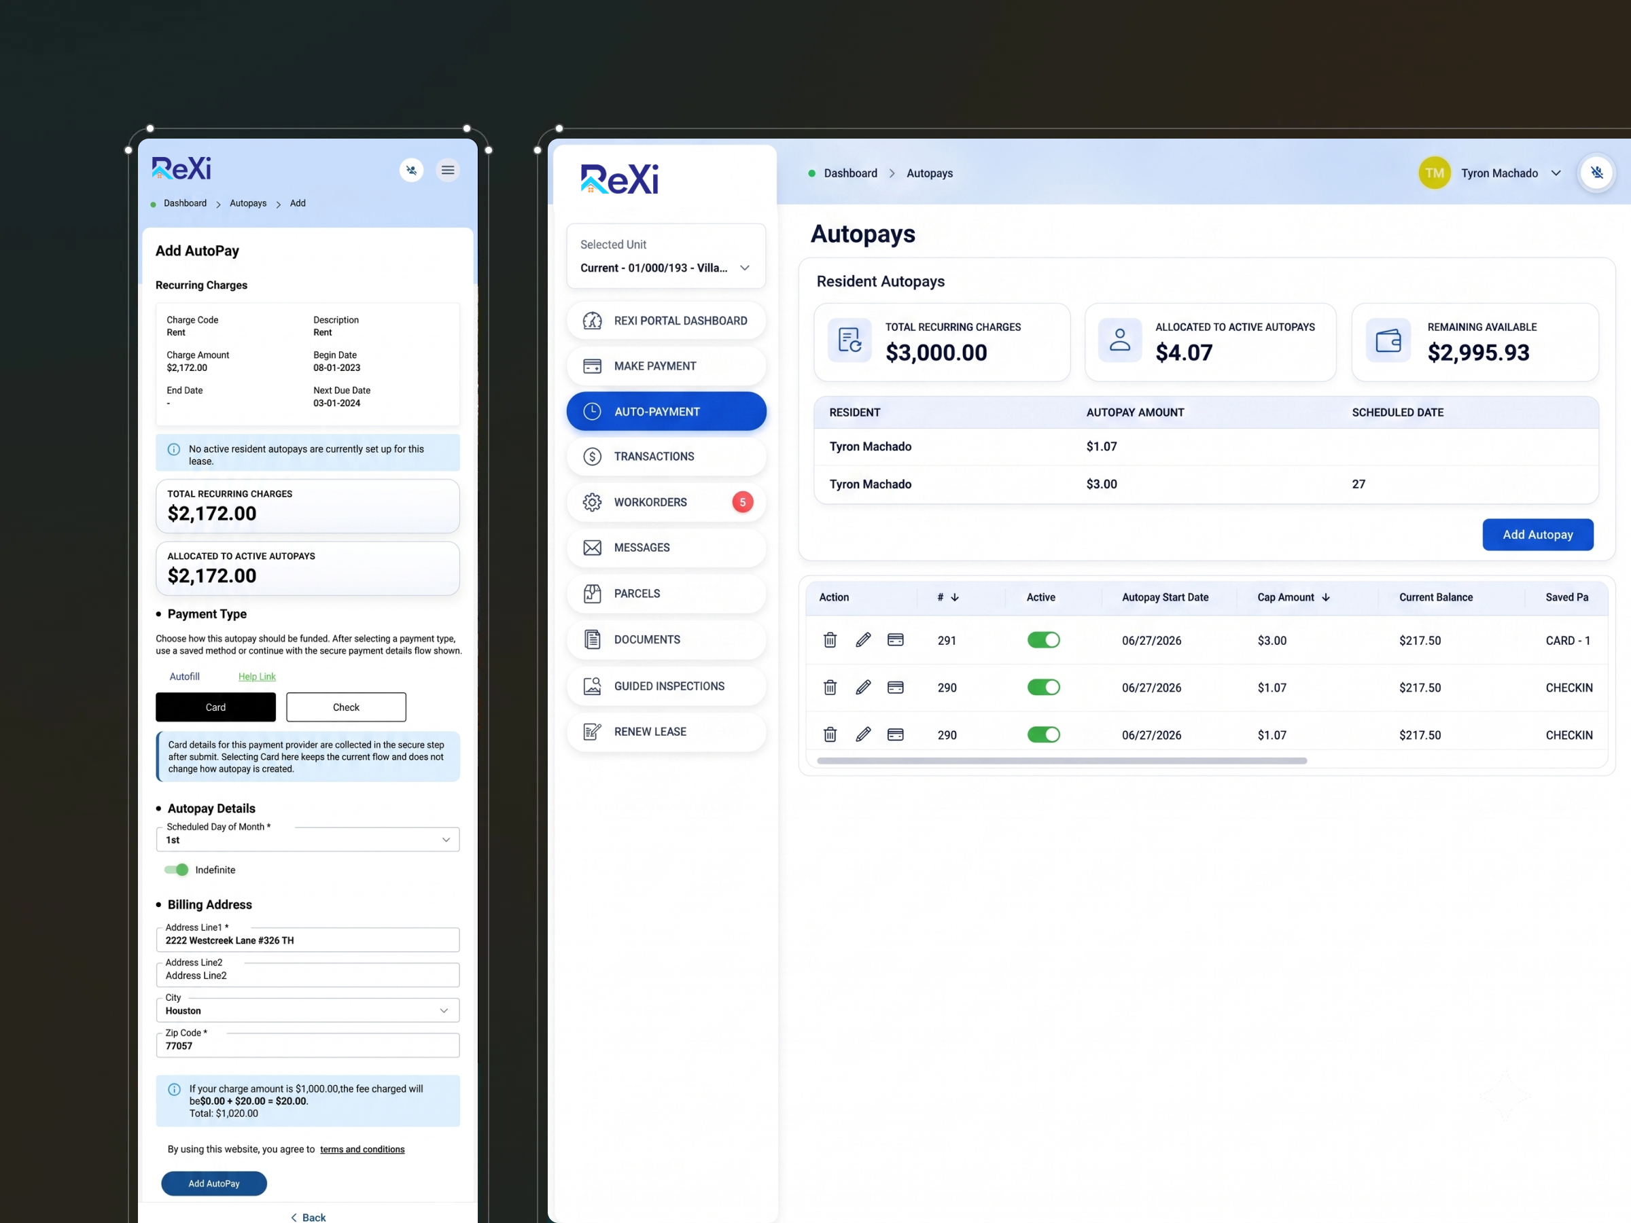Open the terms and conditions link

362,1150
